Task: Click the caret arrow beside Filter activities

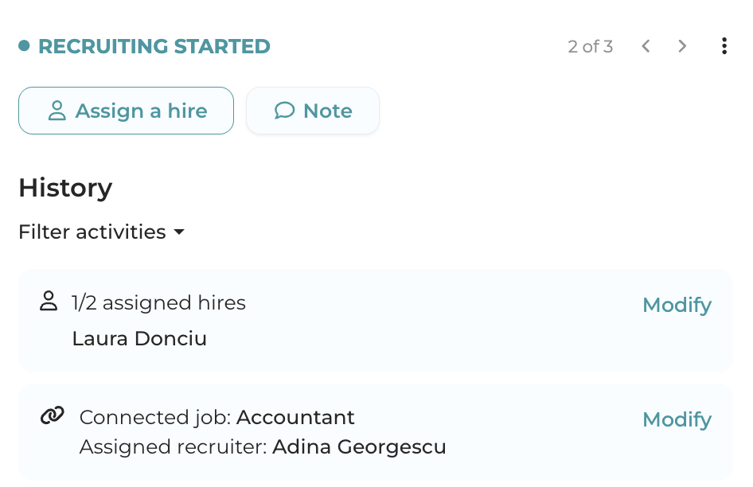Action: [179, 232]
